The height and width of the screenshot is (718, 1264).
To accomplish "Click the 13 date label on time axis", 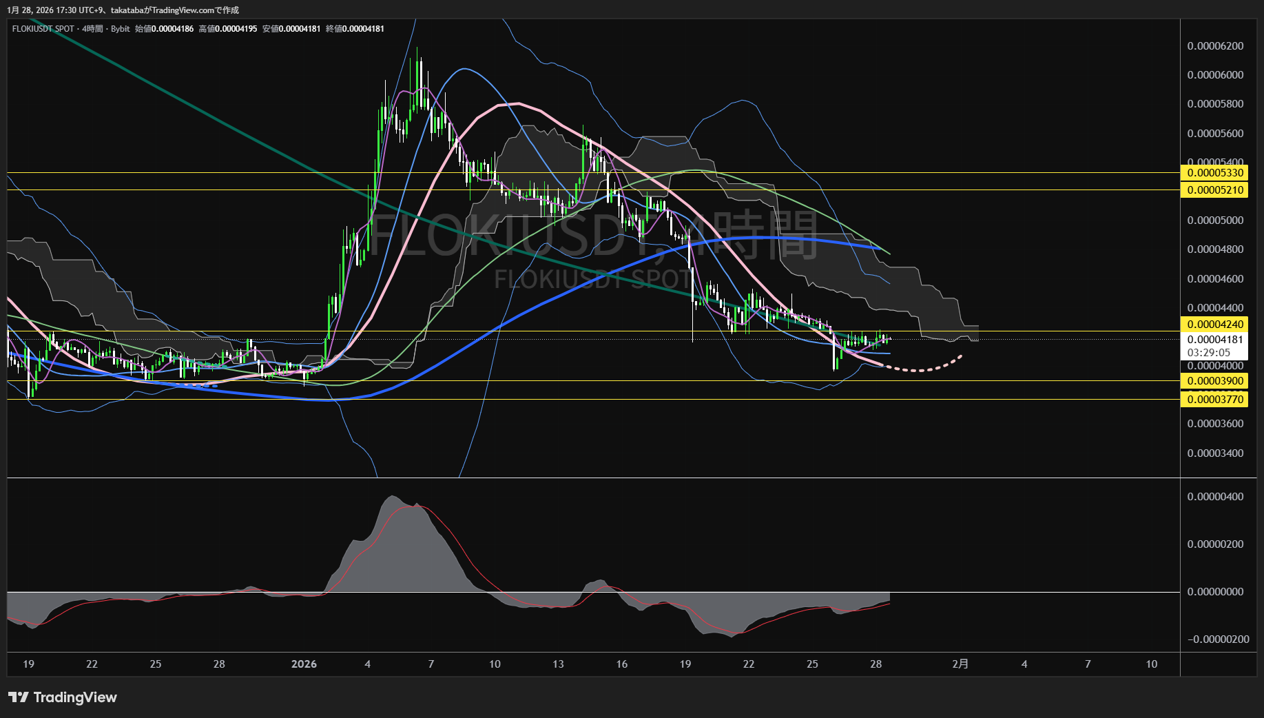I will 558,664.
